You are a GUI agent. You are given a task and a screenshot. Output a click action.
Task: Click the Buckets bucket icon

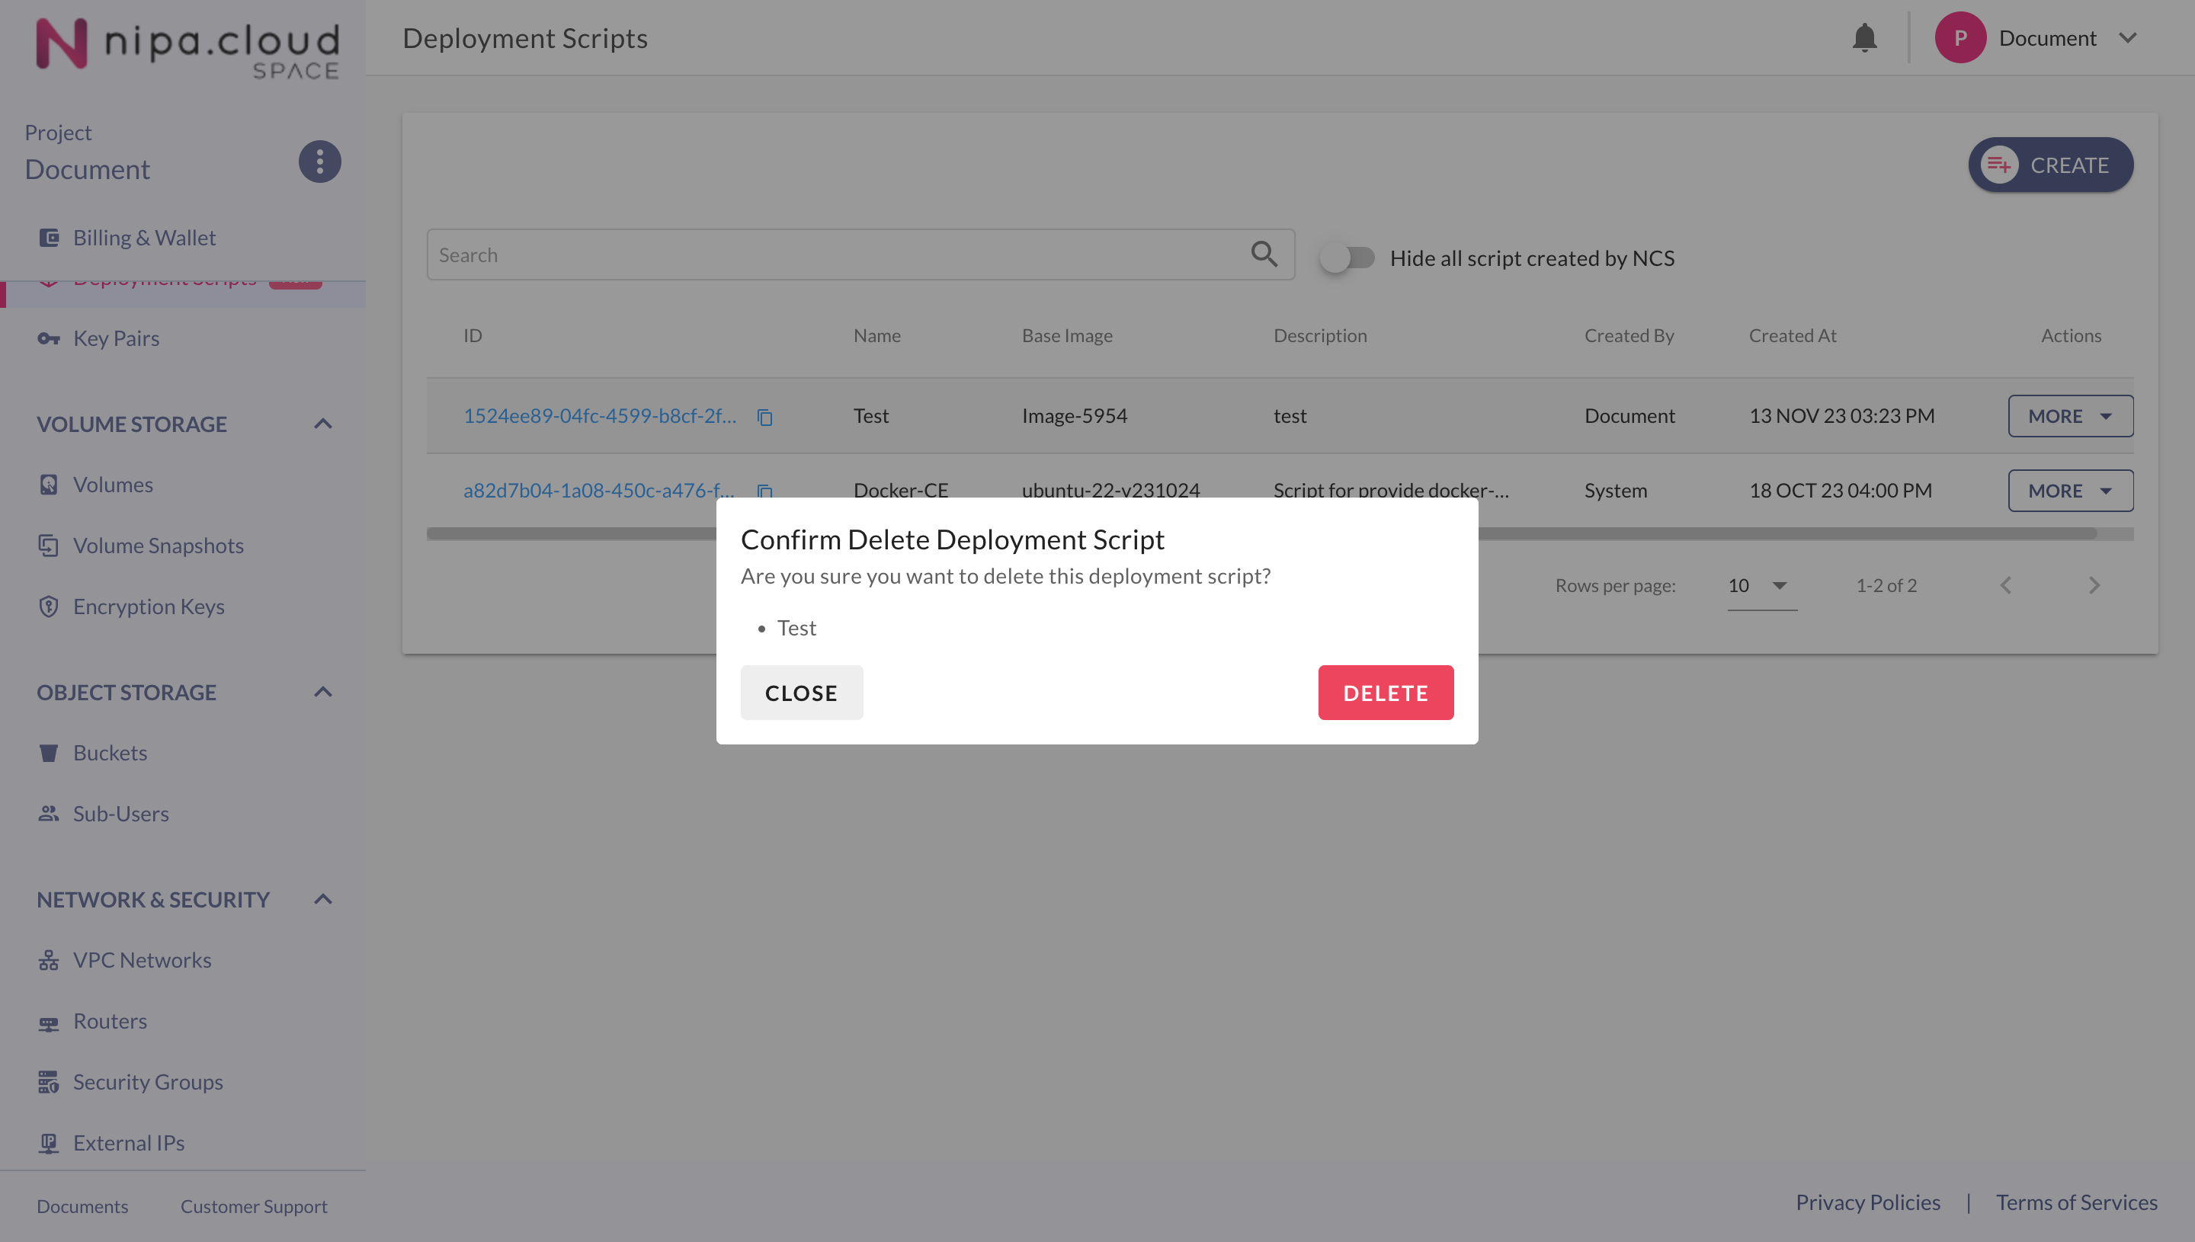49,752
